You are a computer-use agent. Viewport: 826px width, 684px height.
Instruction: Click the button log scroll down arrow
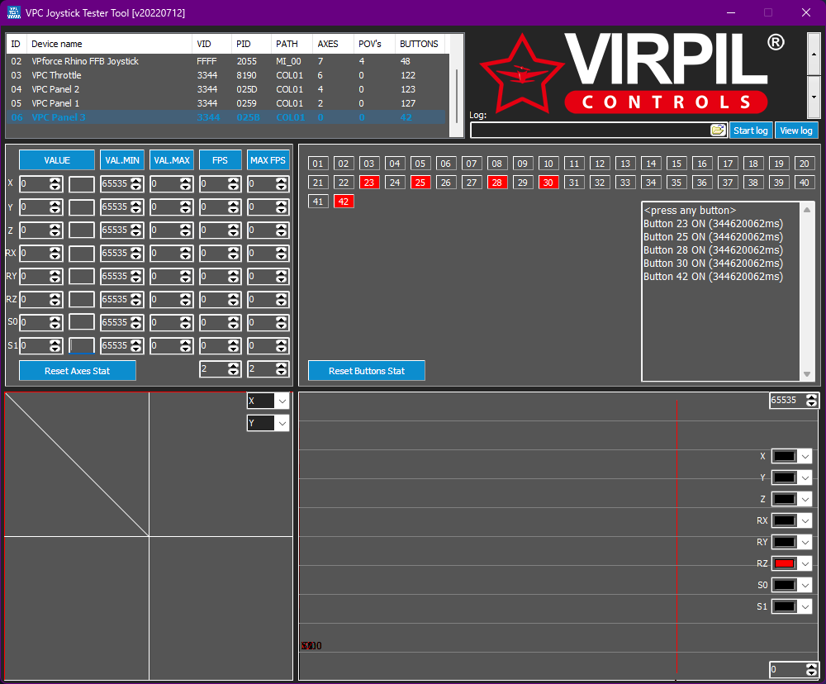tap(806, 374)
